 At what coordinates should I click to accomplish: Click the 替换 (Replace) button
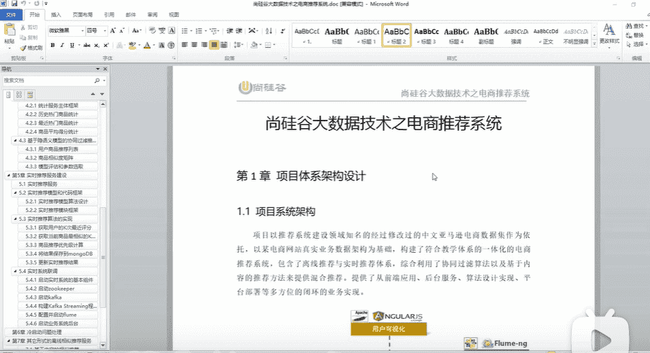click(x=635, y=35)
